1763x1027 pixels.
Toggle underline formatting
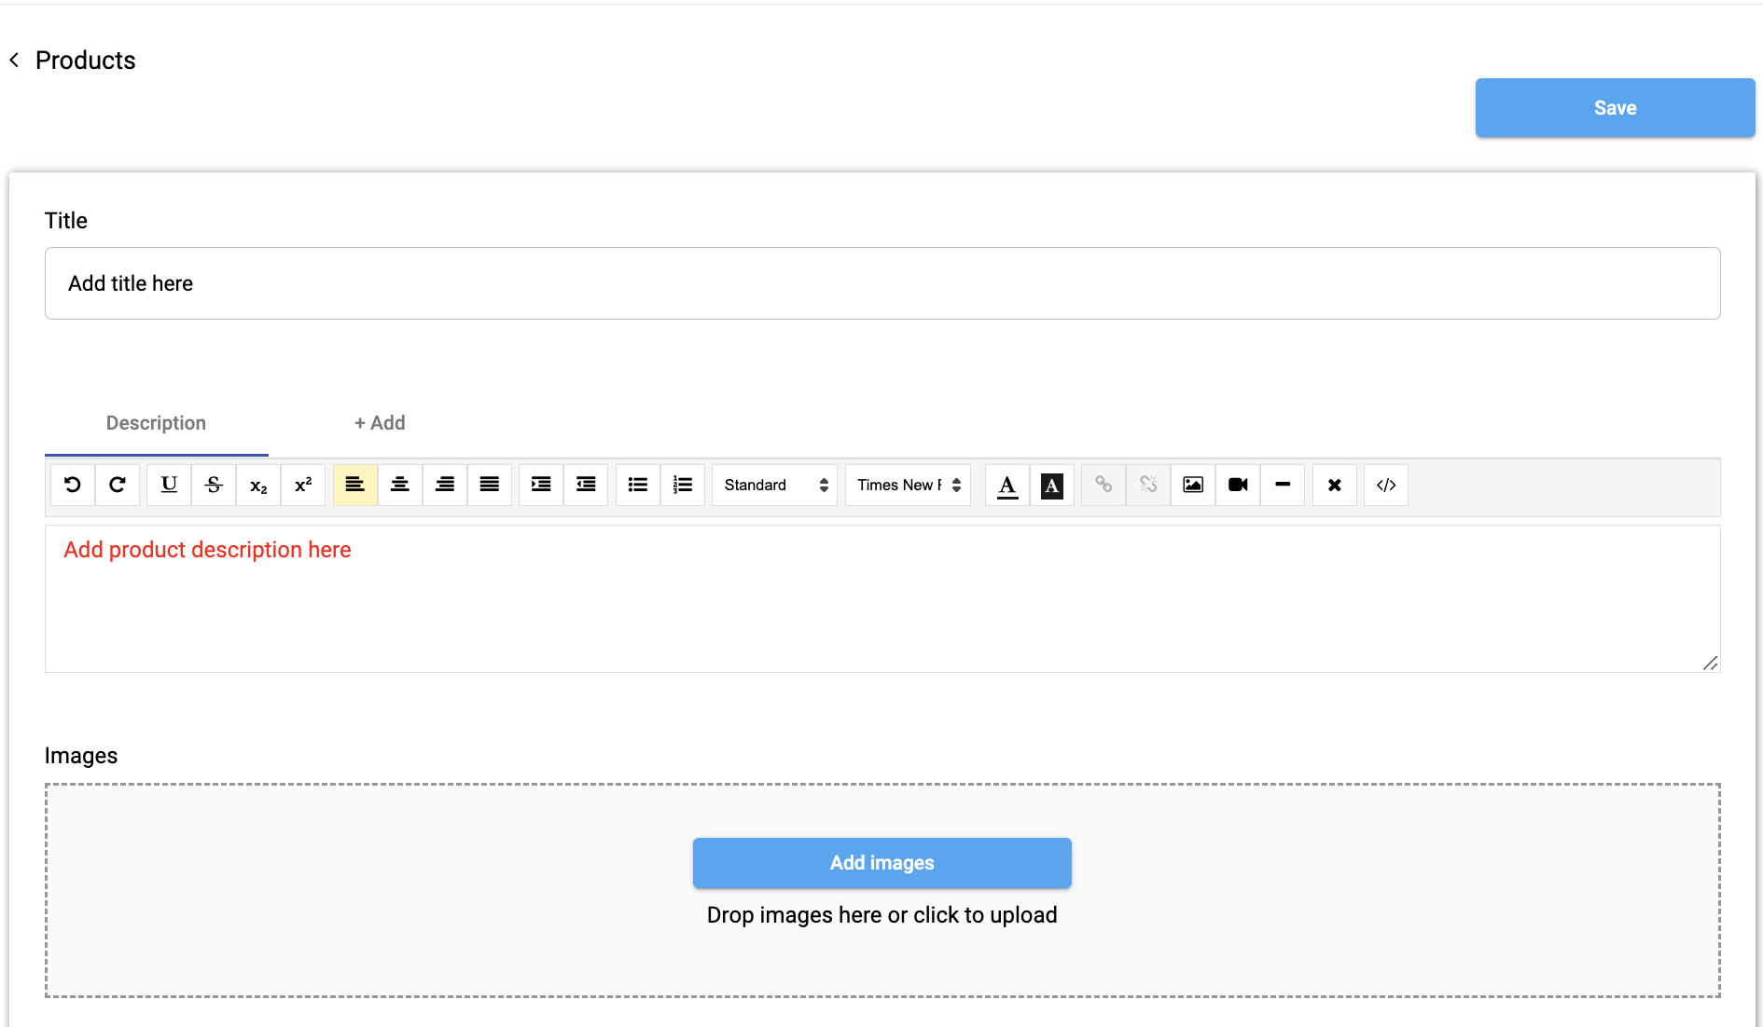169,485
